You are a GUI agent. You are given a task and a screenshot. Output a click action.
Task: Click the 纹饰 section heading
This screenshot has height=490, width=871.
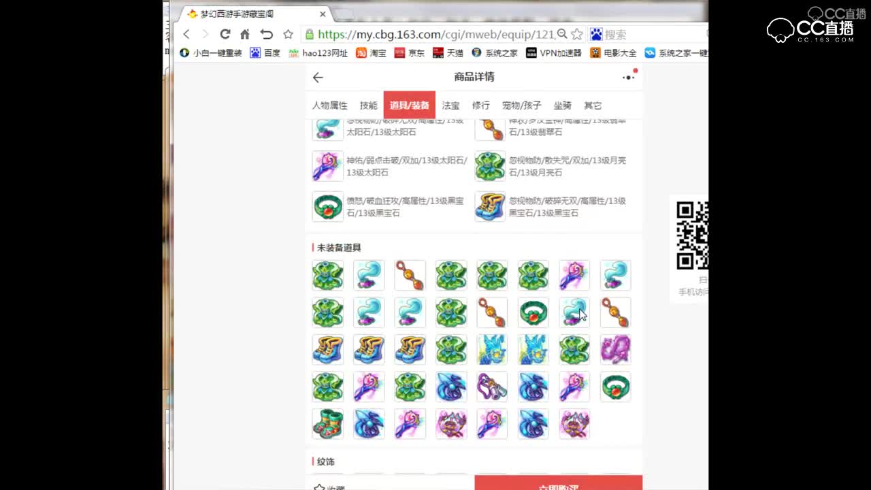[326, 461]
